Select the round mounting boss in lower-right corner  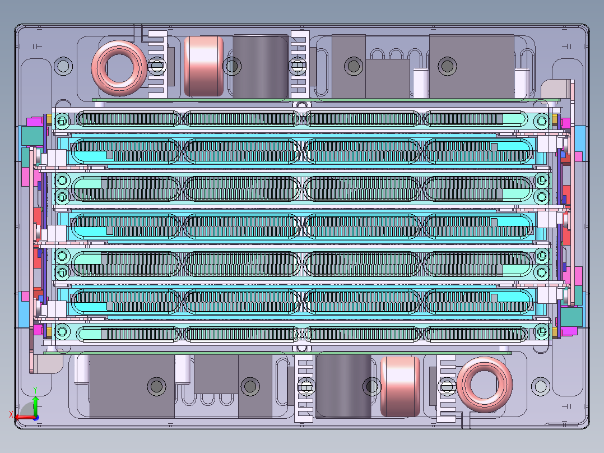[541, 386]
